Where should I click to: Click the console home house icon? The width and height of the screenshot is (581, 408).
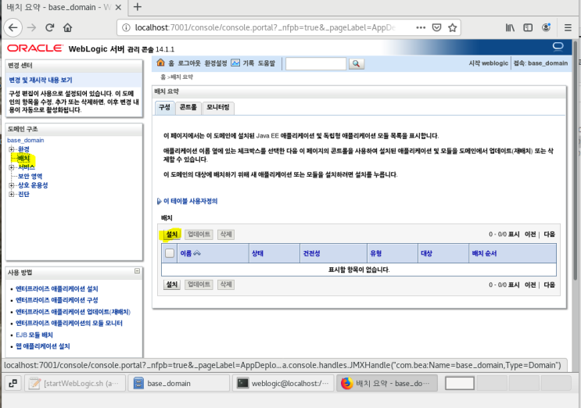(x=160, y=63)
